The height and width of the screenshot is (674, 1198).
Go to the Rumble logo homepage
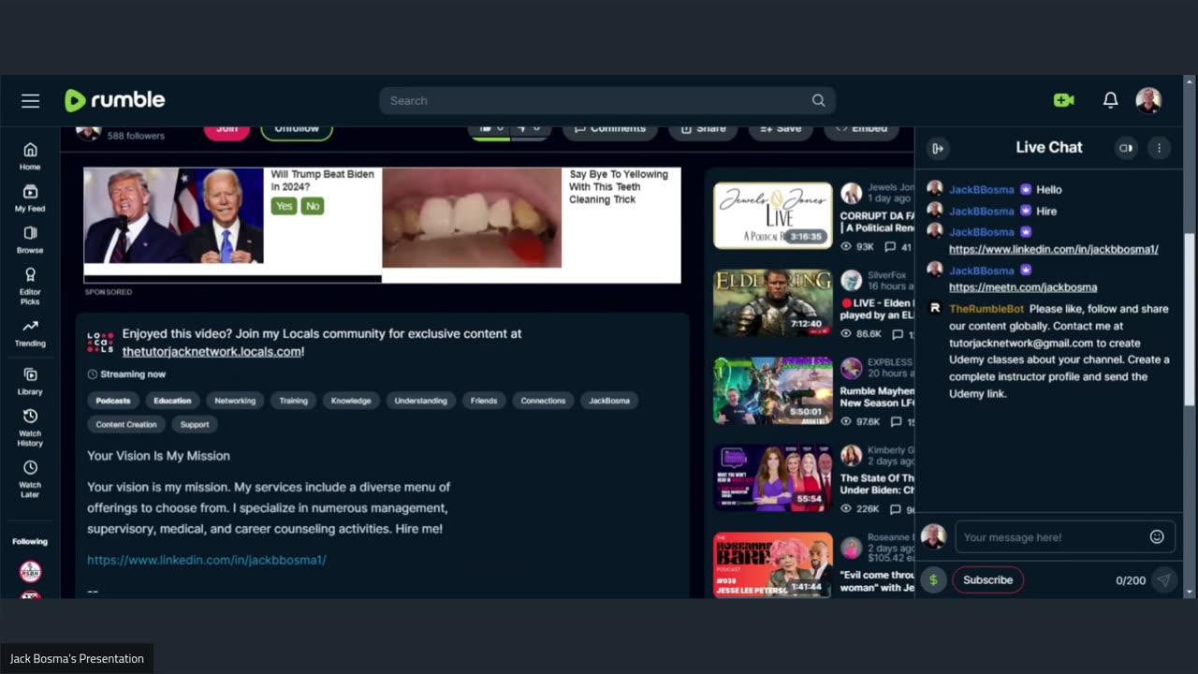pos(114,100)
